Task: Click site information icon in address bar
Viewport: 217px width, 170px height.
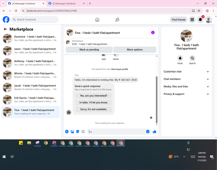Action: [x=23, y=11]
